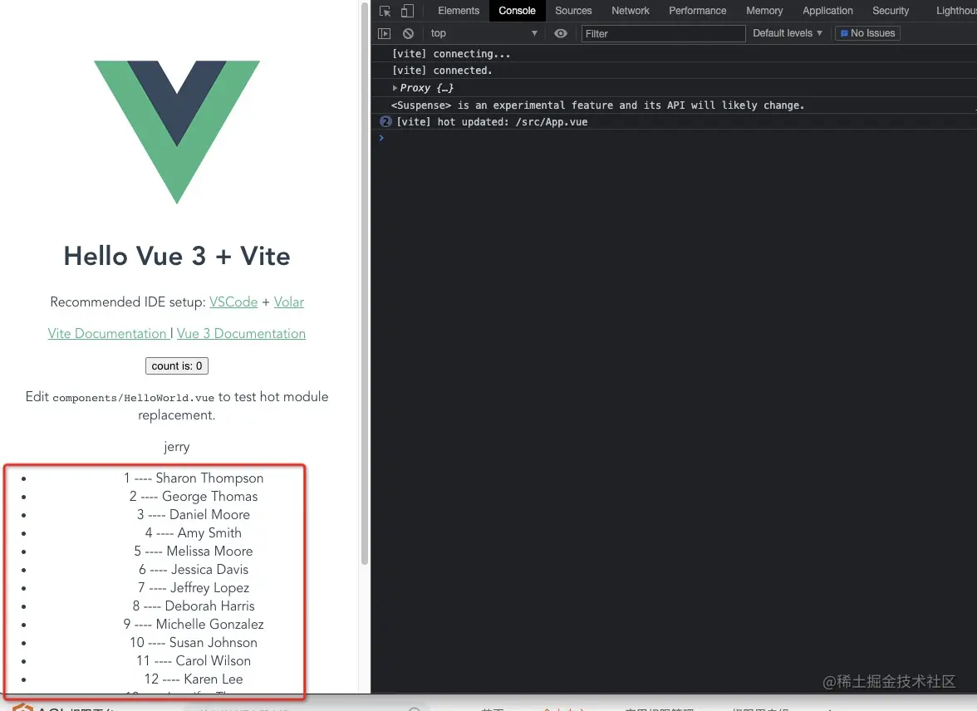Click list item '10 ---- Susan Johnson'
The height and width of the screenshot is (711, 977).
[193, 642]
